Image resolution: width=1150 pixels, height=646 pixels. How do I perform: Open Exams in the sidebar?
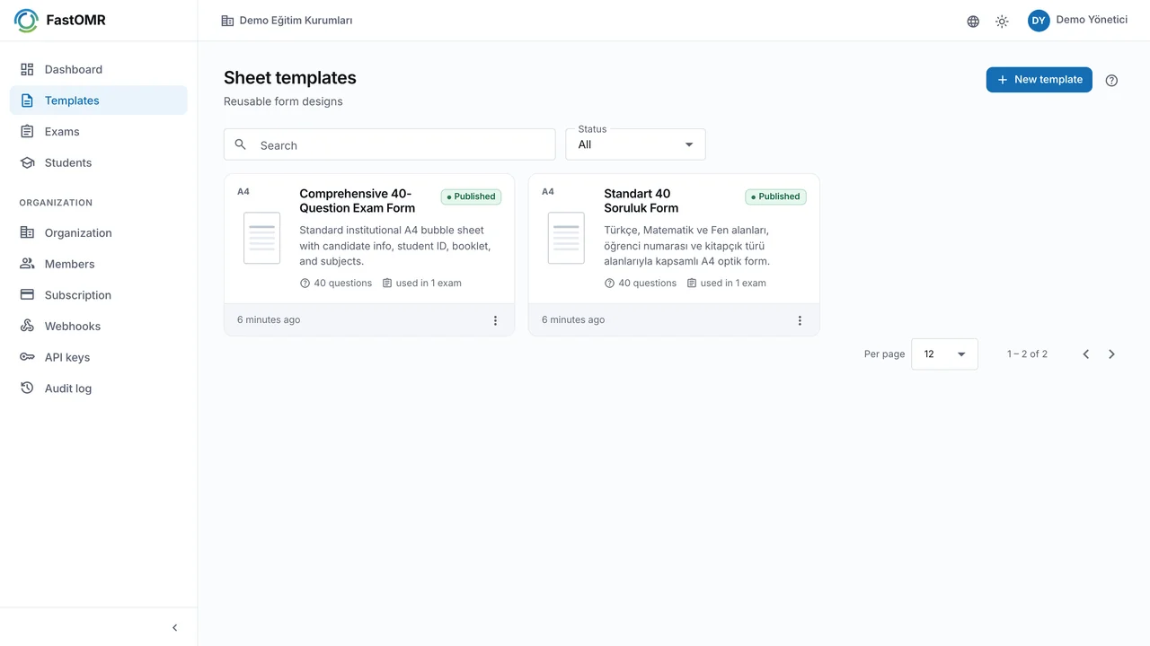[x=99, y=131]
